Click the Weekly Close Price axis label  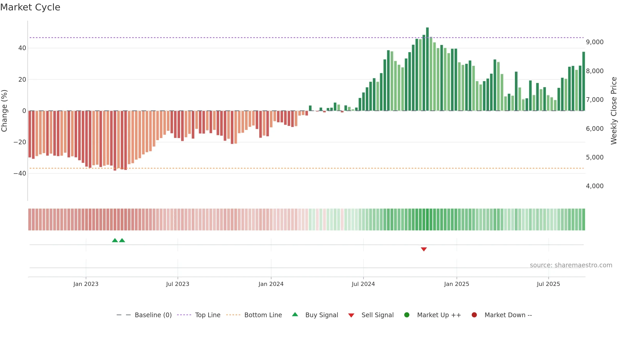[x=614, y=111]
